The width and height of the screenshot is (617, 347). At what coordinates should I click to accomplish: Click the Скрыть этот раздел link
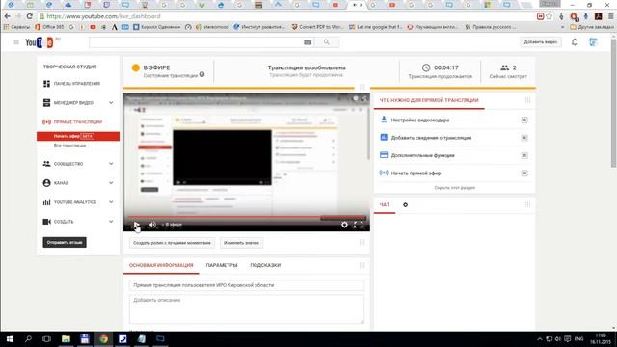point(454,188)
